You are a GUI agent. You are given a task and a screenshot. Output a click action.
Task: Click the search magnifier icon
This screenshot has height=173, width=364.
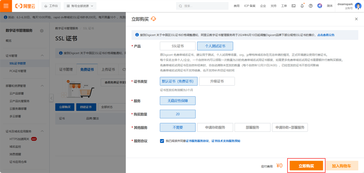[x=180, y=6]
